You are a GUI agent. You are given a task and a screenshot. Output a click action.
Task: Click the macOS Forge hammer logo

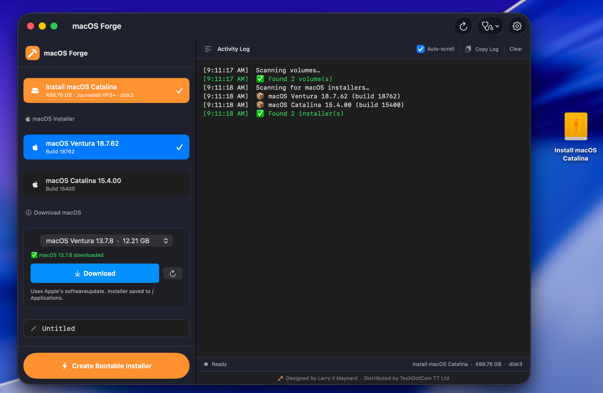[x=33, y=53]
